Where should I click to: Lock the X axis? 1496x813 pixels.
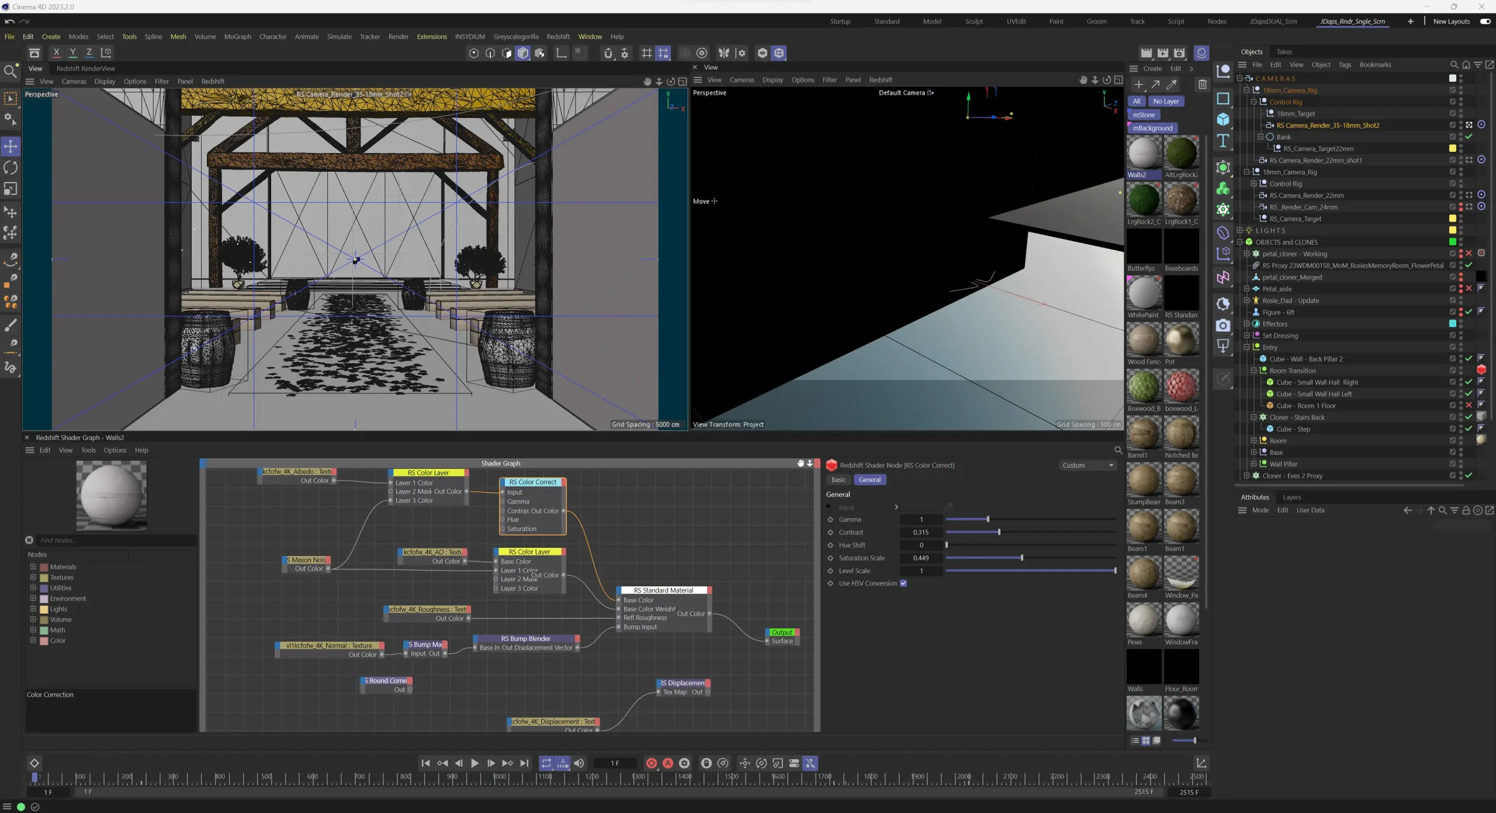(x=56, y=53)
